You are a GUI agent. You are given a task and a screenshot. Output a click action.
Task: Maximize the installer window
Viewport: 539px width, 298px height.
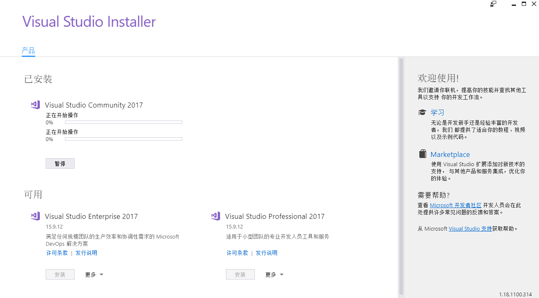click(x=523, y=4)
